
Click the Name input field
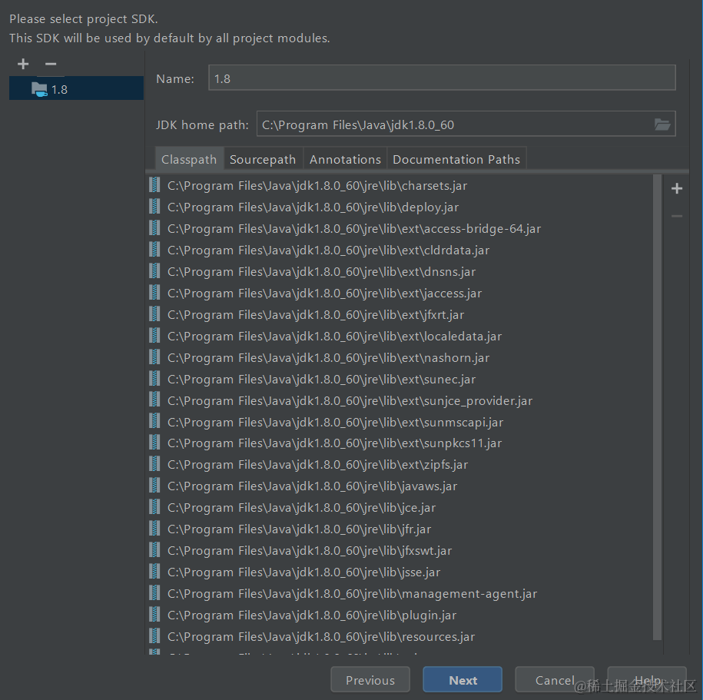442,78
